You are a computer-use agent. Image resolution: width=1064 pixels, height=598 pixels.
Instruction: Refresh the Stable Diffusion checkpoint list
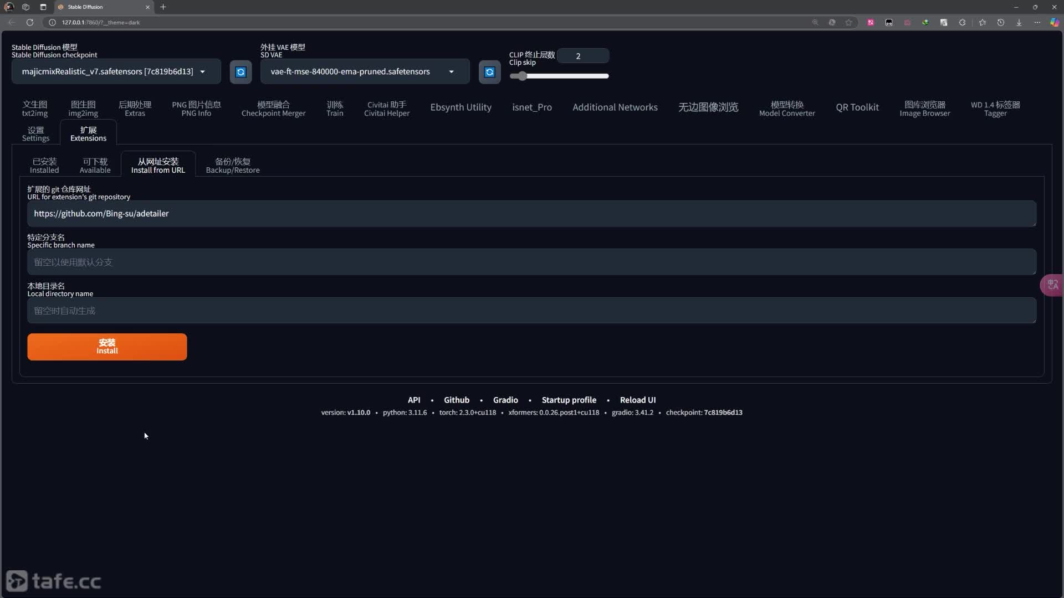tap(241, 72)
